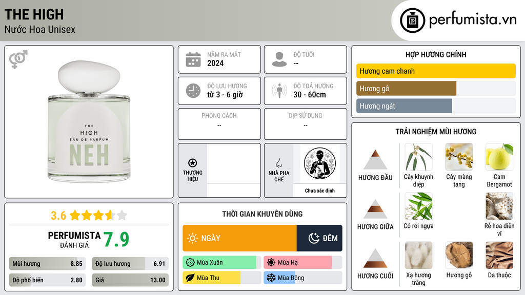Click the blue-gray Hương ngát accord bar
The height and width of the screenshot is (295, 525).
pyautogui.click(x=404, y=106)
